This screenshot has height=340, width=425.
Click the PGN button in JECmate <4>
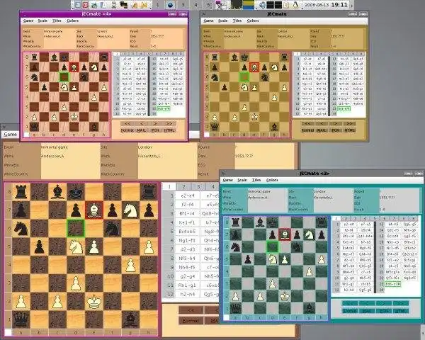click(x=156, y=130)
